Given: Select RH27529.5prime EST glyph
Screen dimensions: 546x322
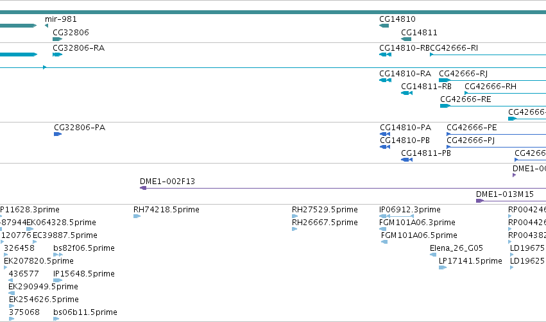Looking at the screenshot, I should tap(294, 216).
